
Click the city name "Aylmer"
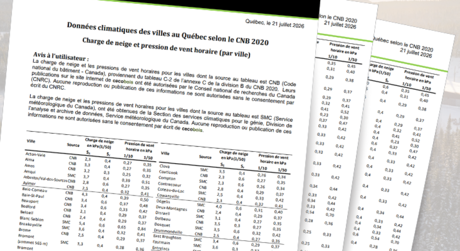29,183
